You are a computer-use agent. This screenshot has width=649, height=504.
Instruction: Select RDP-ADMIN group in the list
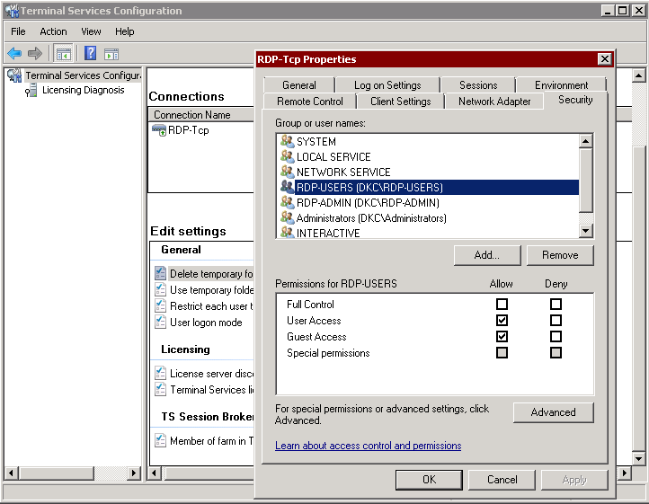pos(368,203)
